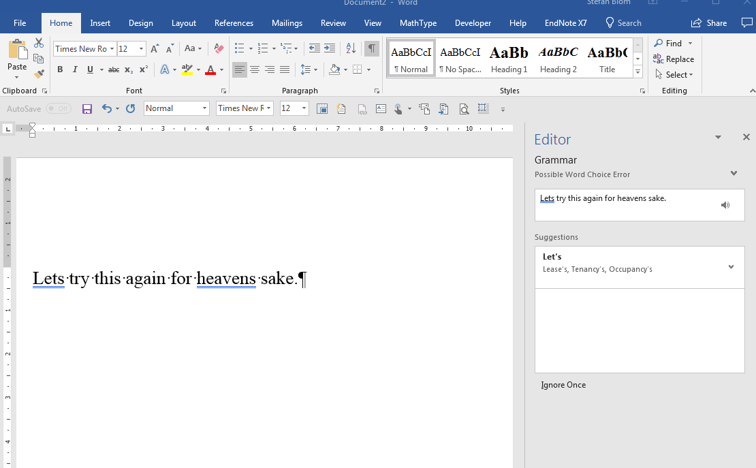The height and width of the screenshot is (468, 756).
Task: Switch to the Design tab
Action: click(140, 23)
